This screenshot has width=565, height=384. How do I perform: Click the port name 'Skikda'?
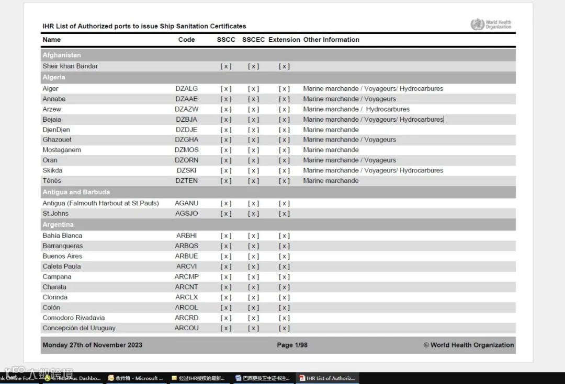(x=52, y=171)
